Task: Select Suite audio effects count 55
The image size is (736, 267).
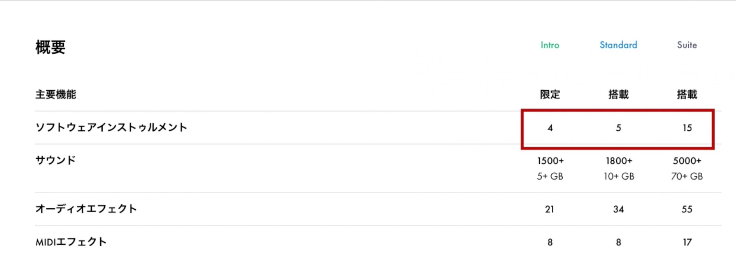Action: click(x=687, y=209)
